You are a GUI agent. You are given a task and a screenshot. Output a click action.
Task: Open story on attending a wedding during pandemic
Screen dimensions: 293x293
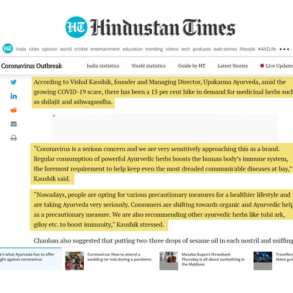[x=120, y=257]
